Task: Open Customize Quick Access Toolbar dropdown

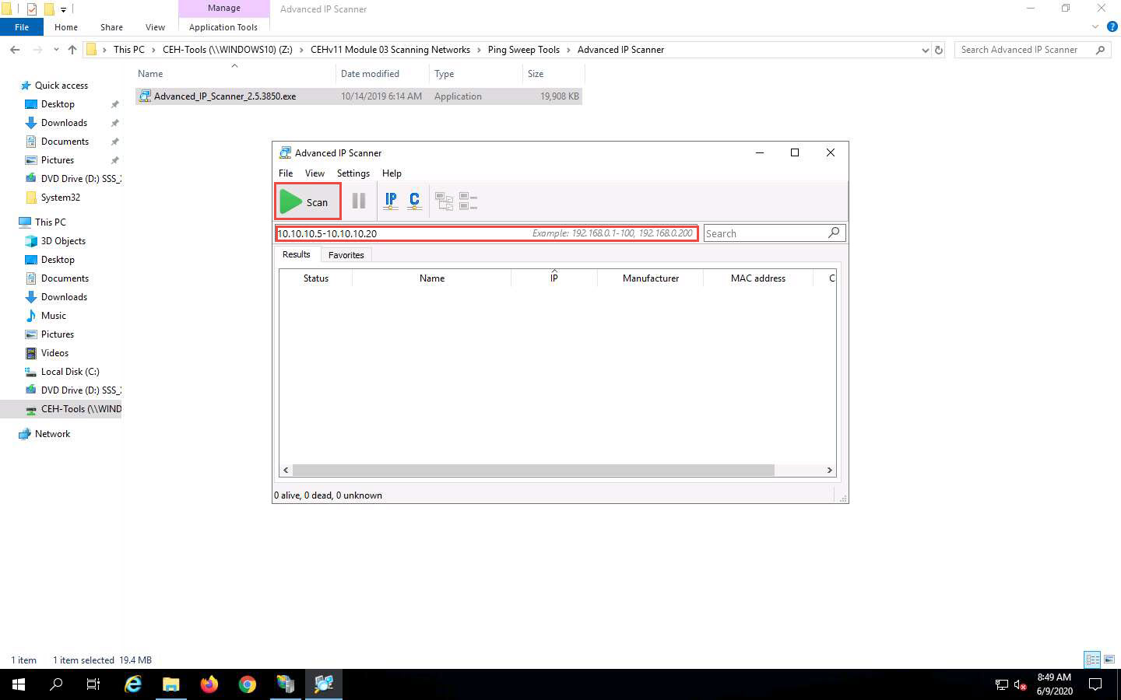Action: (64, 9)
